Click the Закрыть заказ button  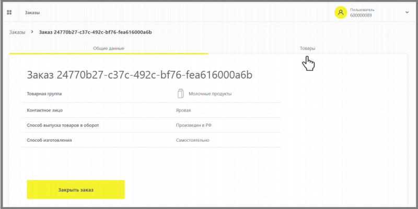76,190
